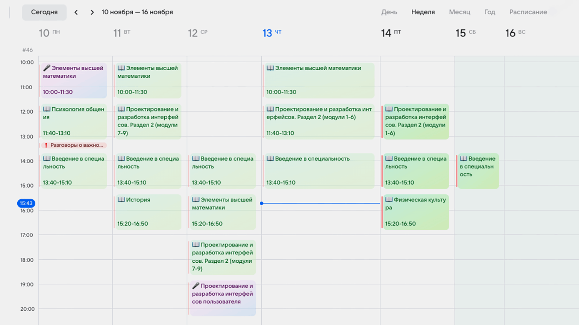Viewport: 579px width, 325px height.
Task: Open the Год view tab
Action: coord(489,12)
